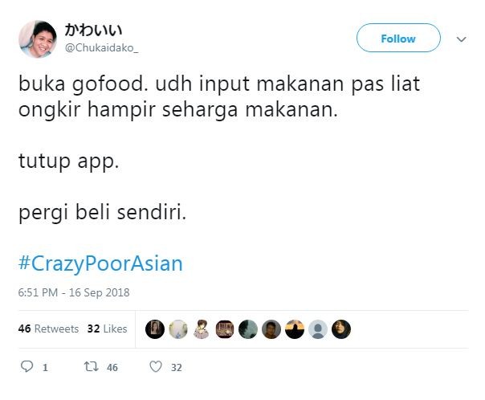Click the first liker avatar
This screenshot has height=400, width=485.
[155, 329]
